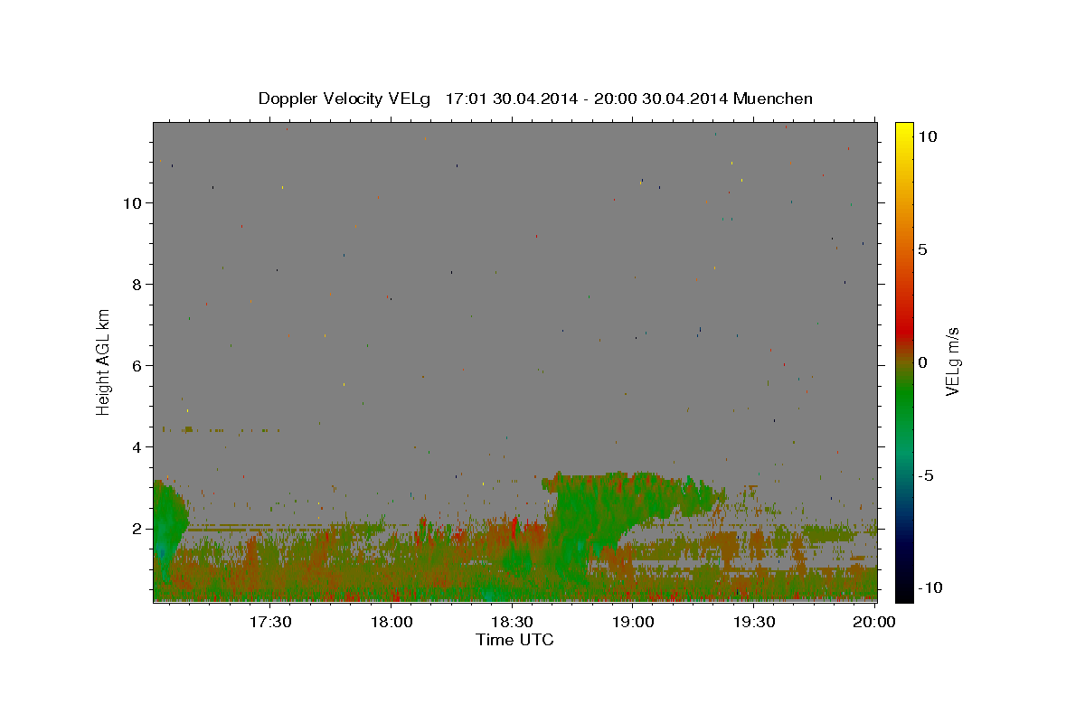
Task: Click the colorbar value '10' at top
Action: pos(927,136)
